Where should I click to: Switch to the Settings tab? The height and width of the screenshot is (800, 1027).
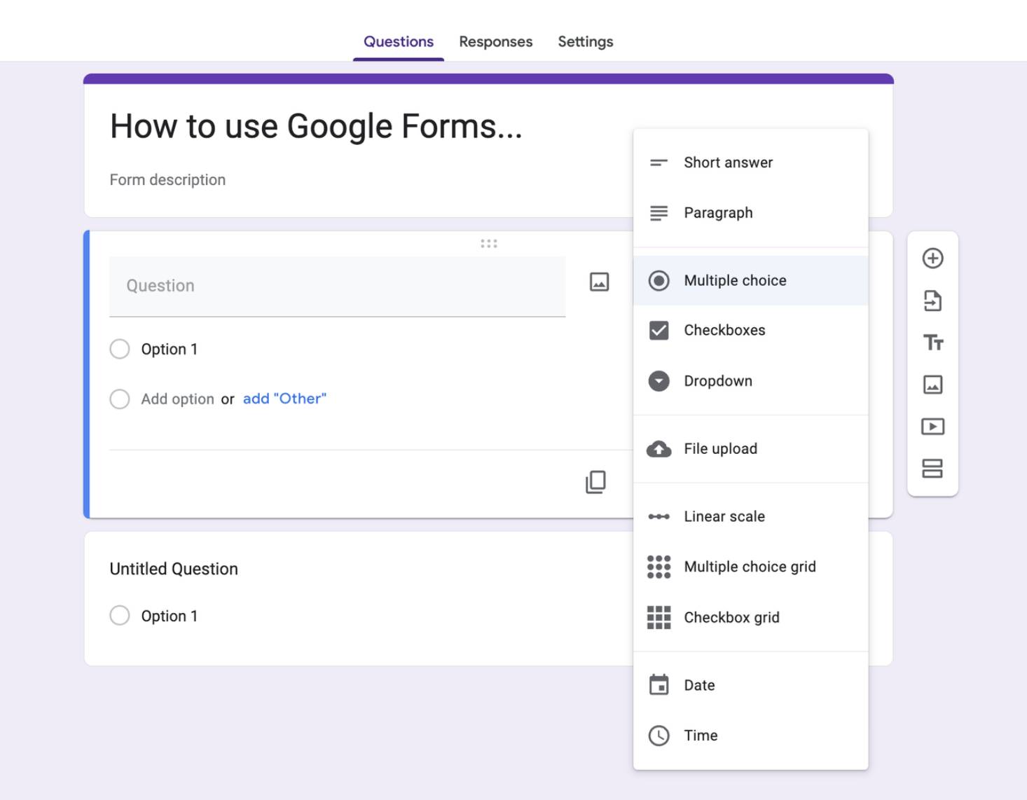tap(585, 42)
